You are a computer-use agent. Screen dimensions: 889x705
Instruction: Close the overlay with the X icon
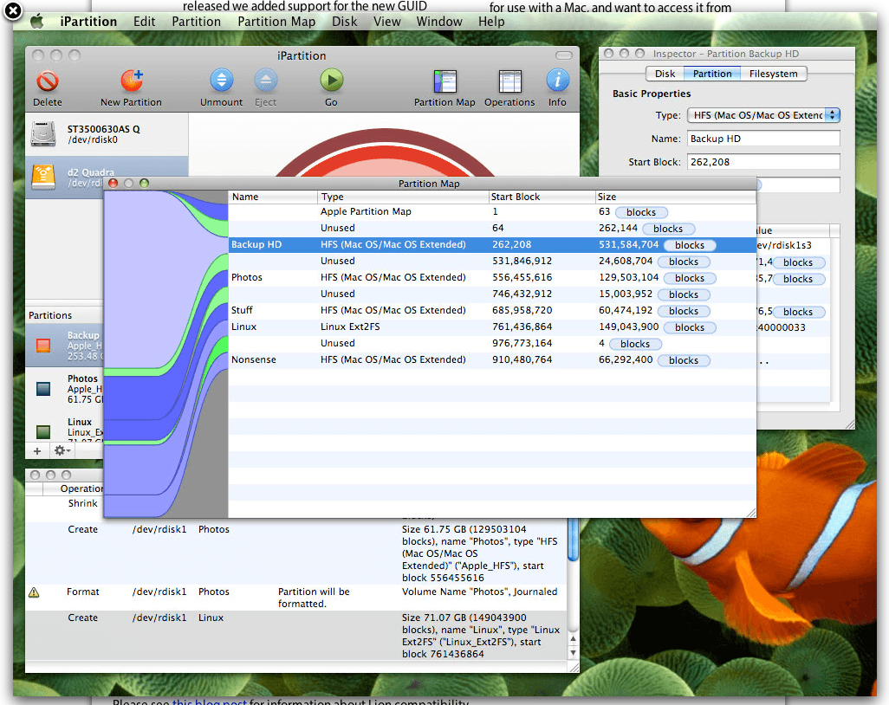click(13, 10)
